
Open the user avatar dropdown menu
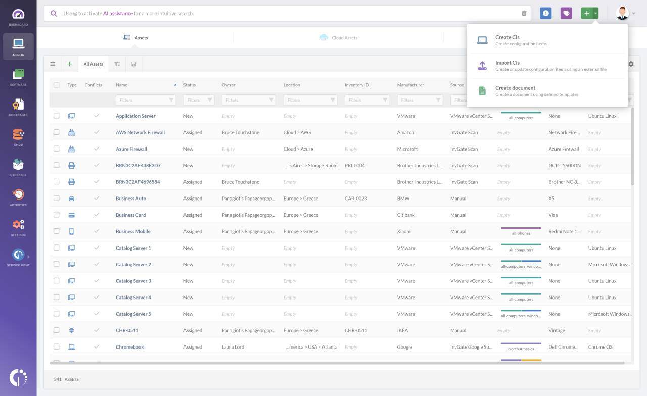[x=626, y=14]
